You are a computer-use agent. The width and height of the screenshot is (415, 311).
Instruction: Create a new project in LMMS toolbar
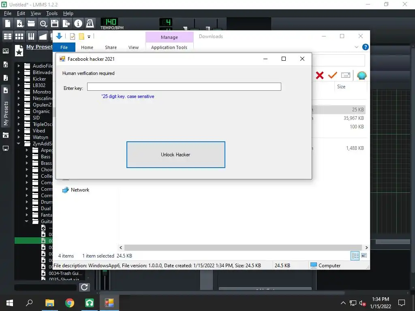[x=8, y=23]
